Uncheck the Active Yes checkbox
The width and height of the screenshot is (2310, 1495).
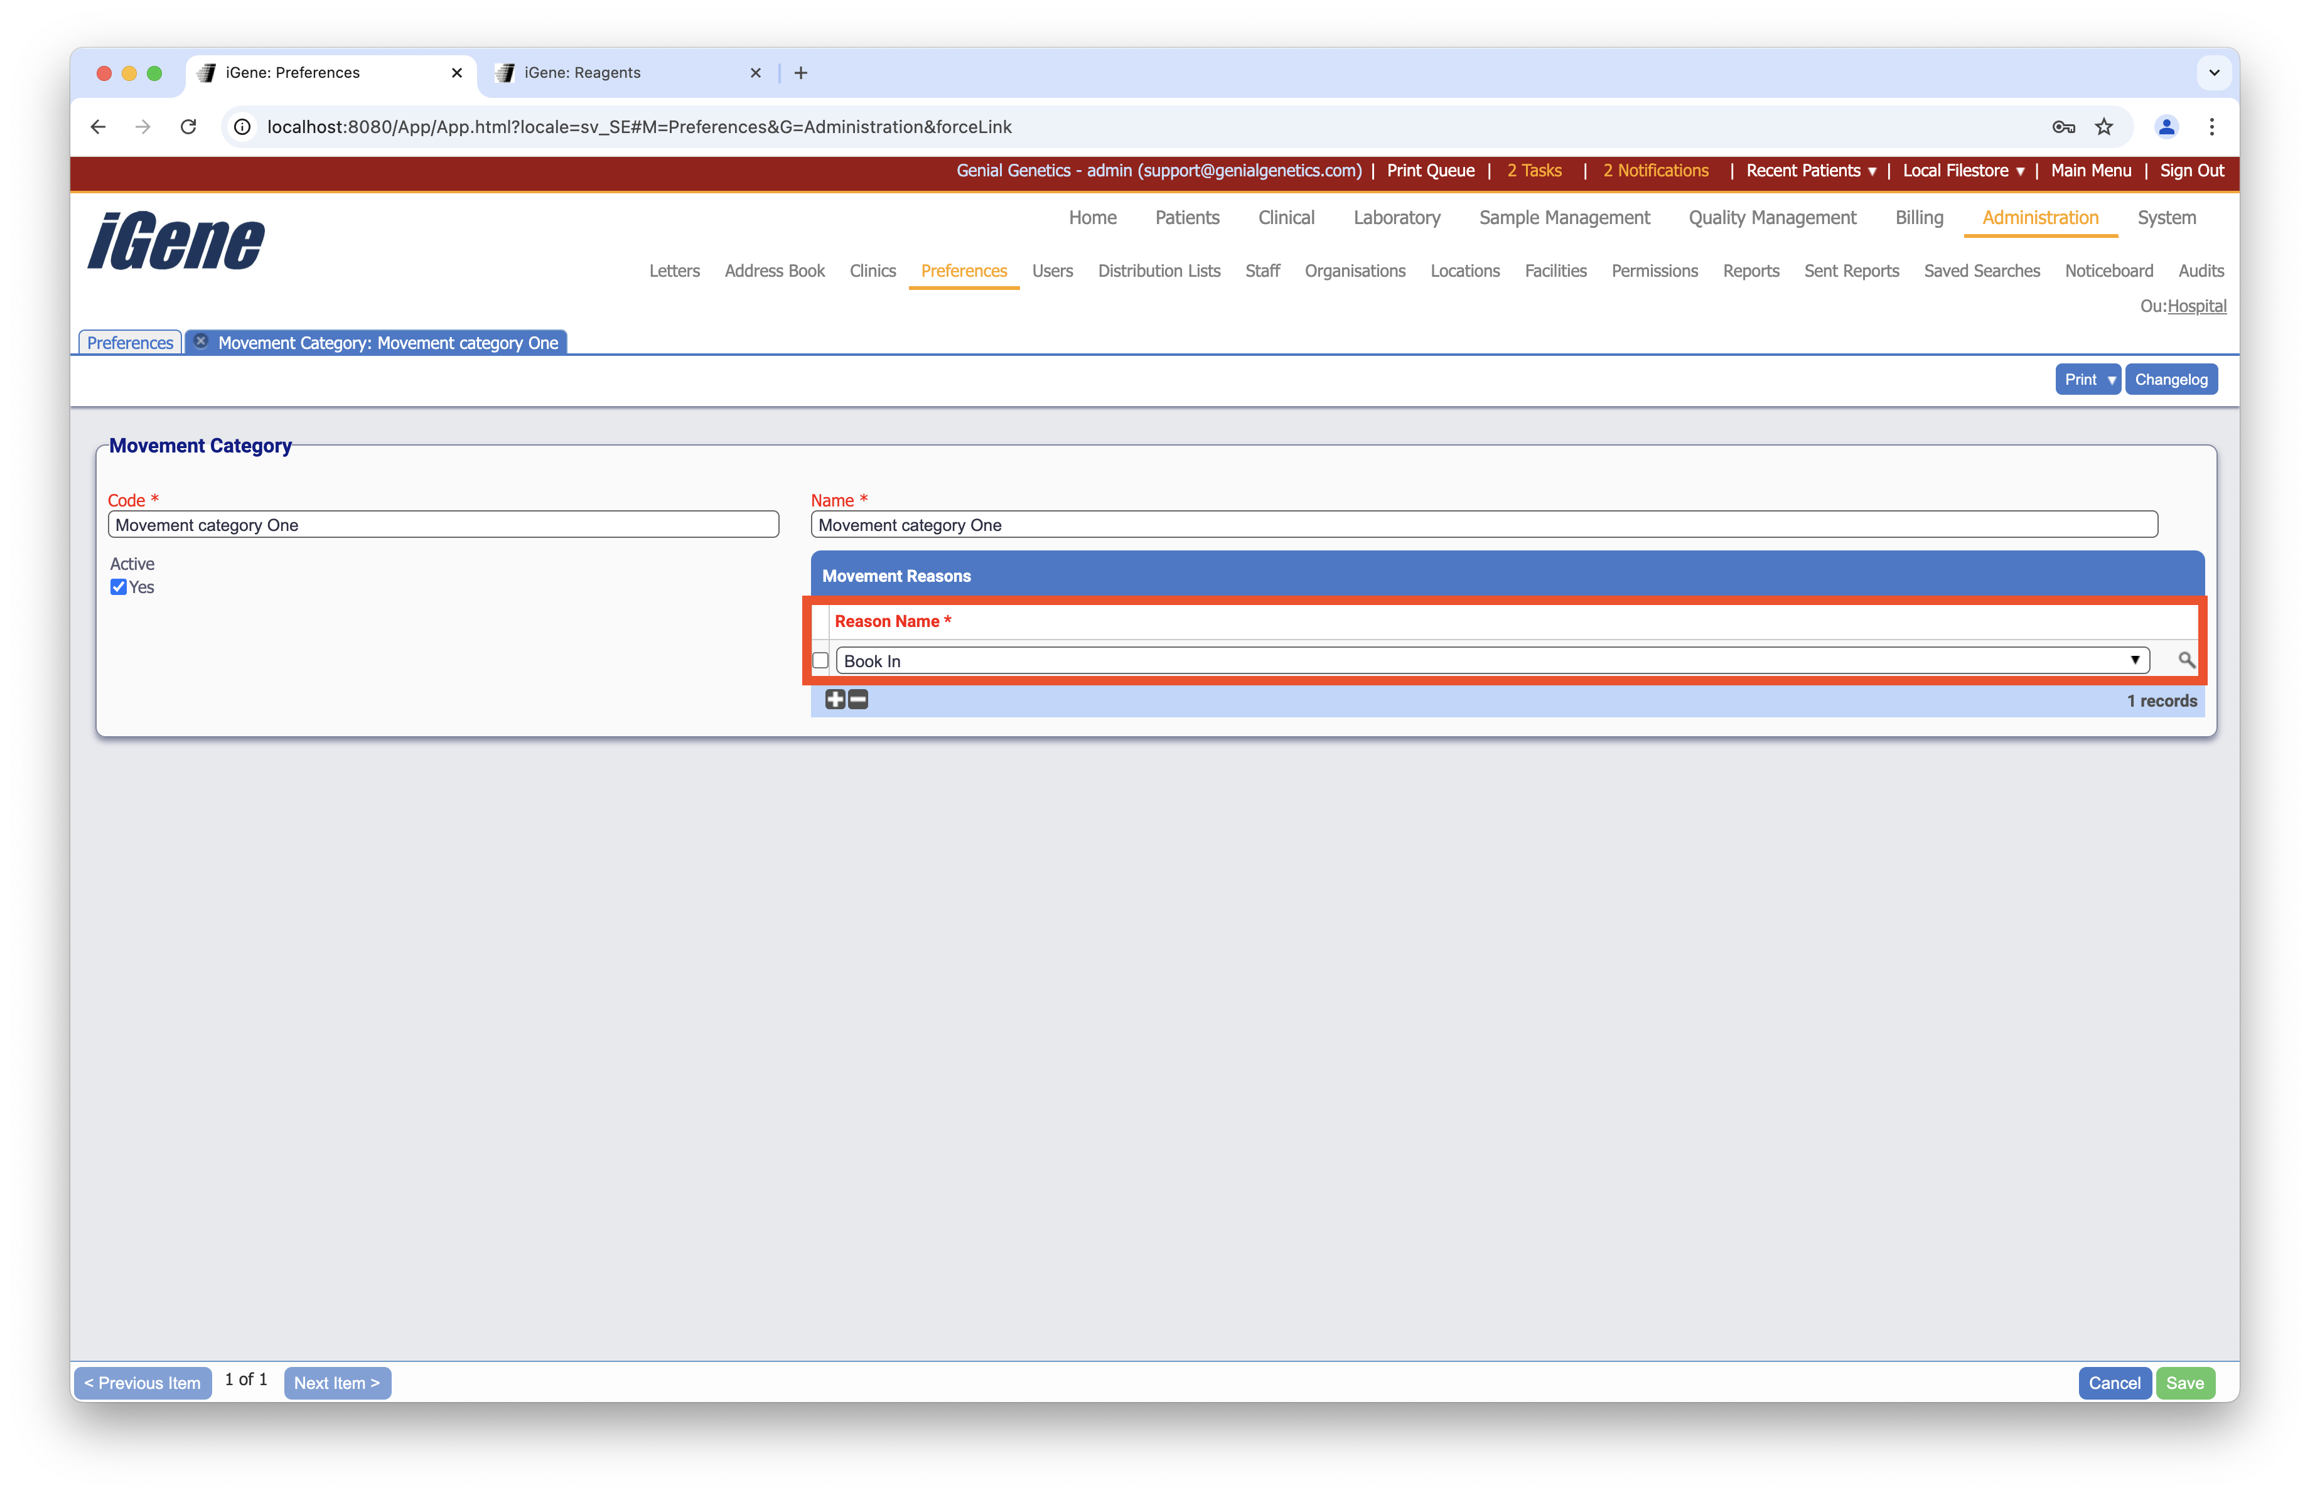coord(119,587)
